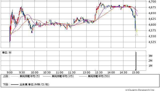Viewport: 160px width, 91px height.
Task: Click the 9:00 time axis label
Action: pos(10,72)
